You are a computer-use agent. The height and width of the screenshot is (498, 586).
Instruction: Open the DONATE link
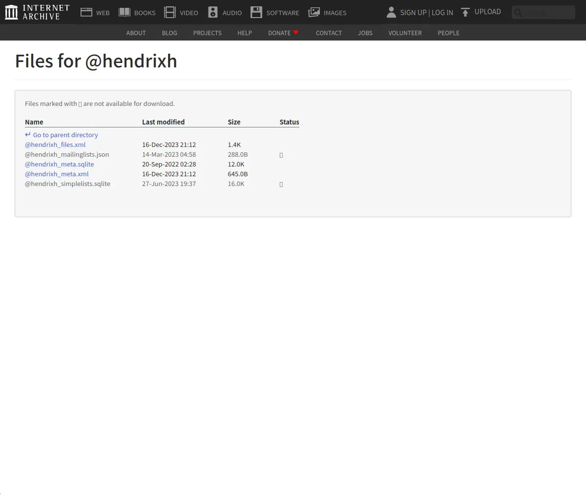point(279,33)
